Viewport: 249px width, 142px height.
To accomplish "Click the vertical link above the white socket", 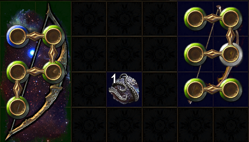I will point(231,36).
